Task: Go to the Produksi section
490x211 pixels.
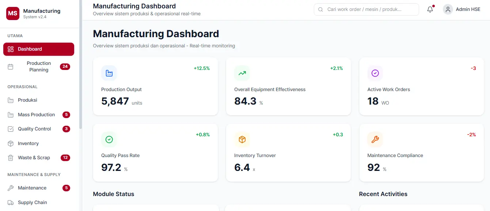Action: coord(27,100)
